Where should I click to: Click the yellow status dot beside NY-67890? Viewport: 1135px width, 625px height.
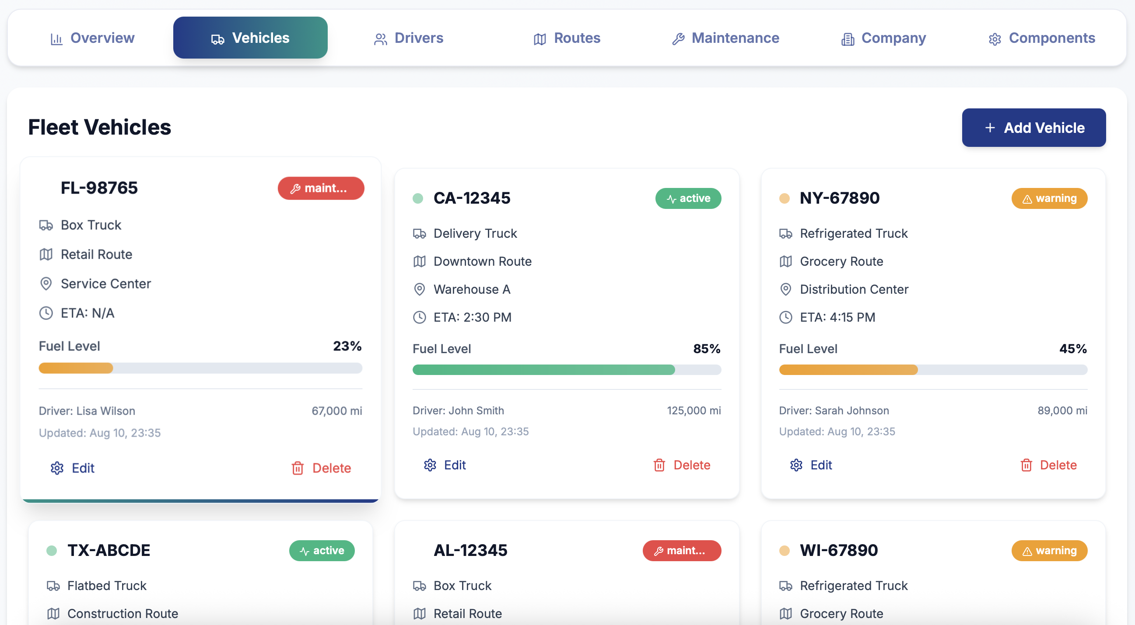coord(784,198)
